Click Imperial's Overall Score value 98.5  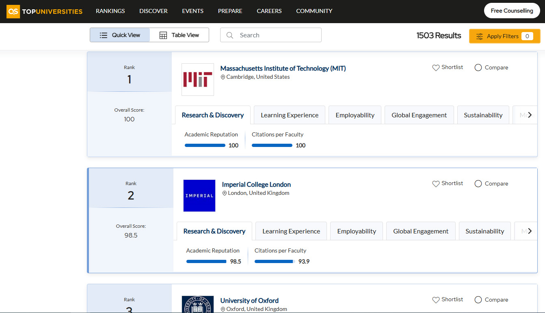[x=131, y=235]
